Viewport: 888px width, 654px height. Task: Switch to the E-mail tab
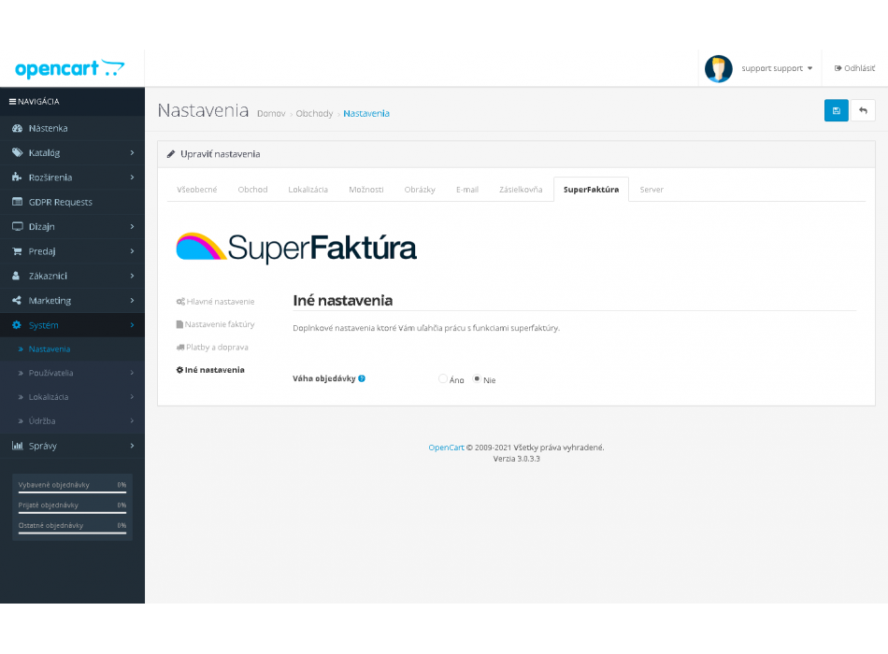point(467,190)
